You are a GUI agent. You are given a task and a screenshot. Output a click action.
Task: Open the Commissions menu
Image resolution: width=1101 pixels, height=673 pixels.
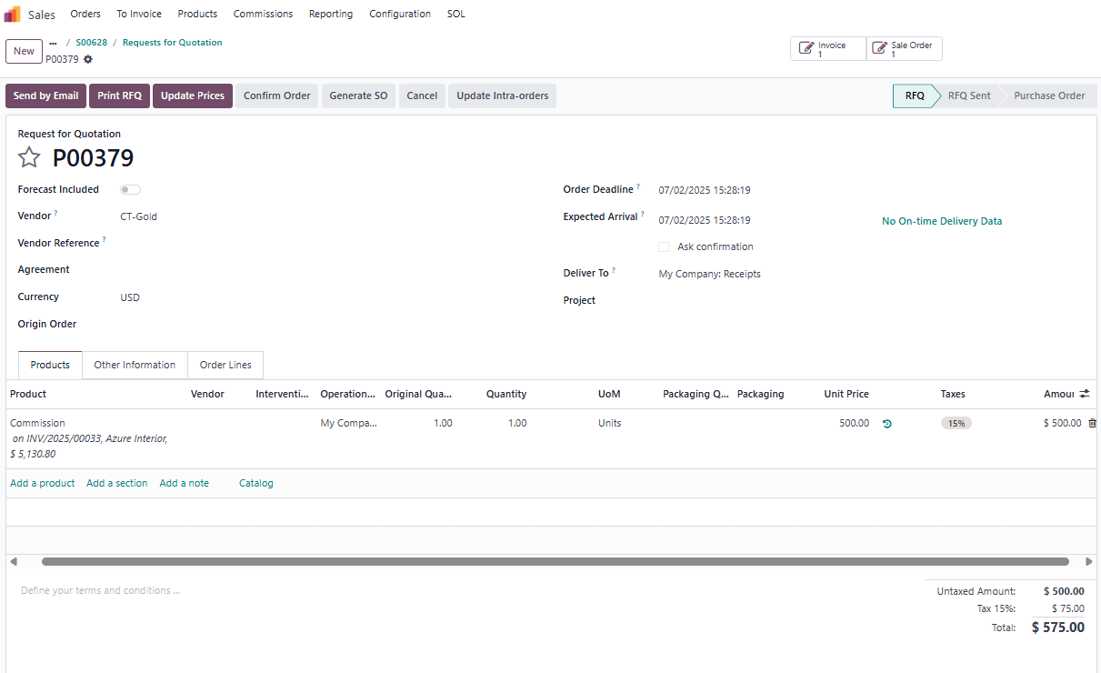coord(263,14)
